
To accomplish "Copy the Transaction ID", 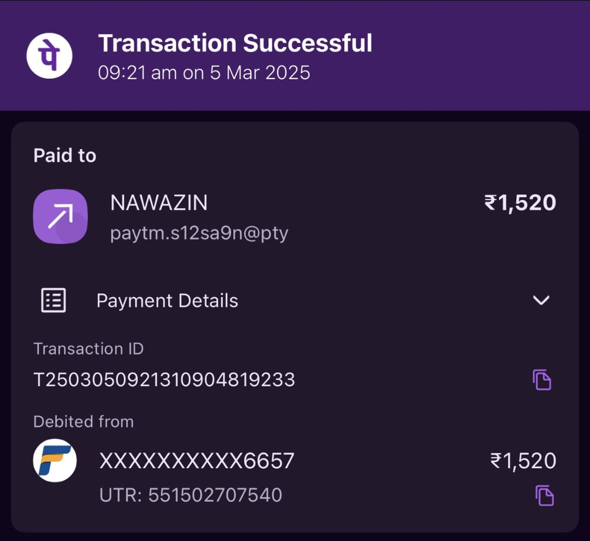I will pos(542,379).
